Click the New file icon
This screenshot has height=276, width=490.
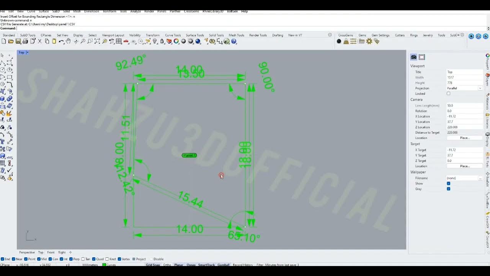click(x=4, y=41)
